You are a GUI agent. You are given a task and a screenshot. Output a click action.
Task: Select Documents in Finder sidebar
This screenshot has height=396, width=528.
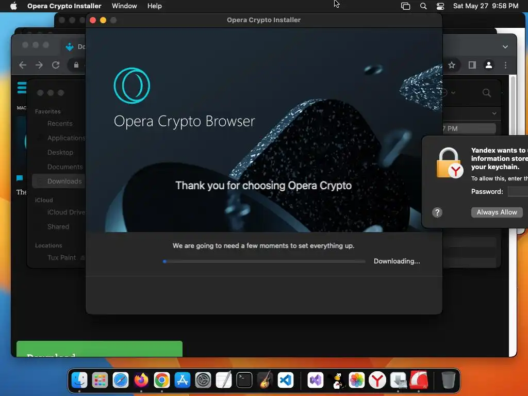(x=65, y=167)
